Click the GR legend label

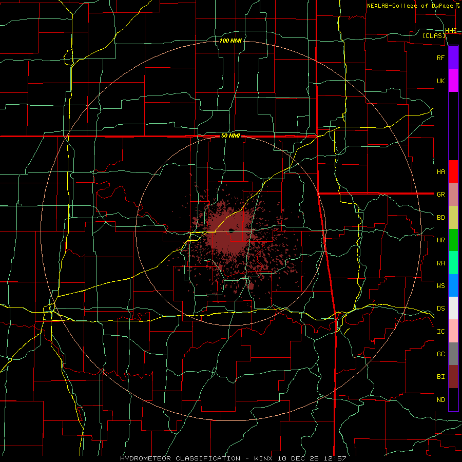[441, 195]
